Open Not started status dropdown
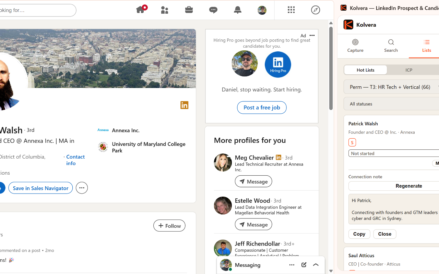This screenshot has width=439, height=274. click(x=394, y=153)
